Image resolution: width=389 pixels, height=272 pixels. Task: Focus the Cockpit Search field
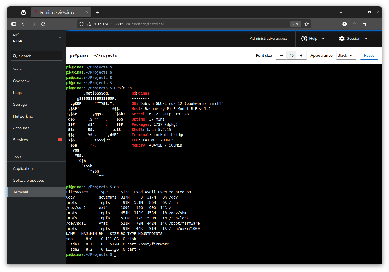37,56
